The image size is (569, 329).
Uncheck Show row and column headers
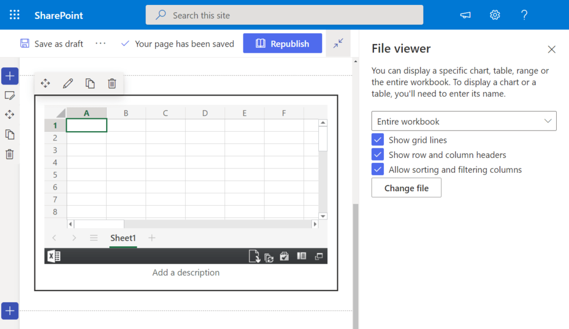pyautogui.click(x=378, y=154)
